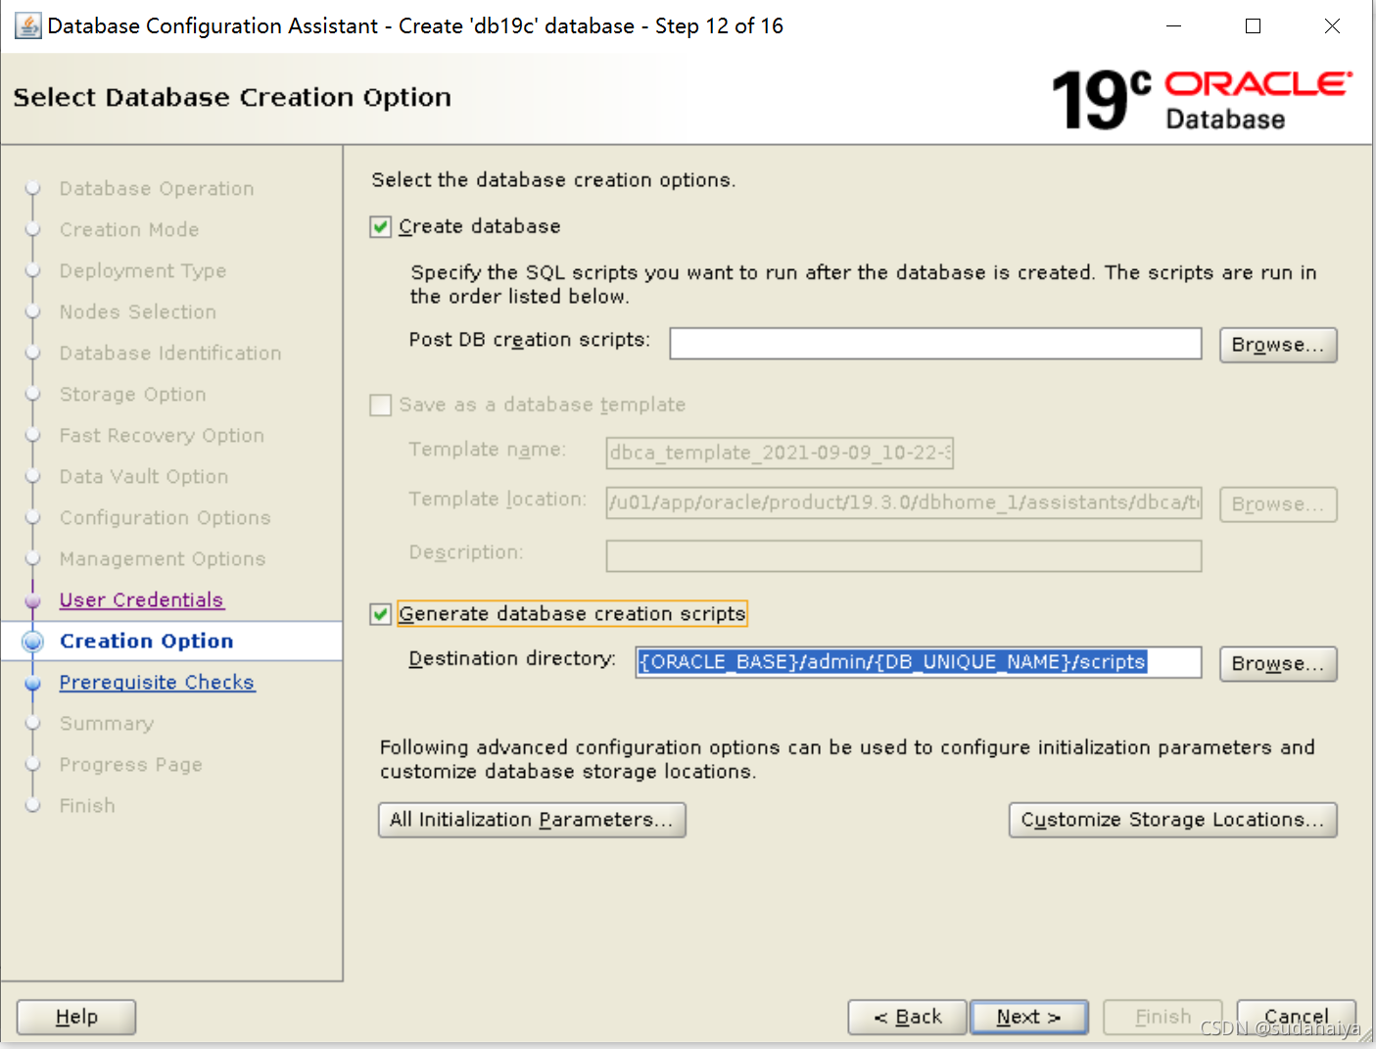1376x1049 pixels.
Task: Click Browse next to Template location
Action: 1278,504
